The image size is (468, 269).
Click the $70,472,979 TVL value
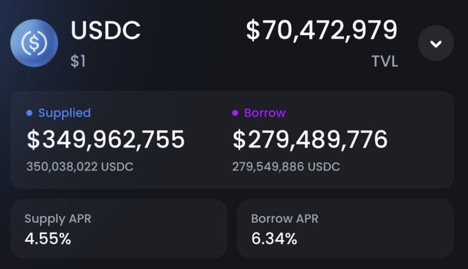tap(322, 30)
